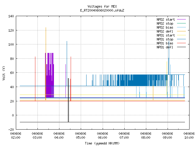Click the x-axis tick label 04:00
The width and height of the screenshot is (195, 146).
coord(59,137)
